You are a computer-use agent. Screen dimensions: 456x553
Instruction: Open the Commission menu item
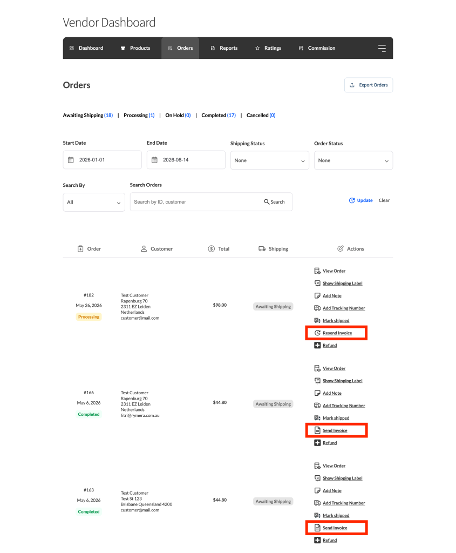tap(317, 48)
